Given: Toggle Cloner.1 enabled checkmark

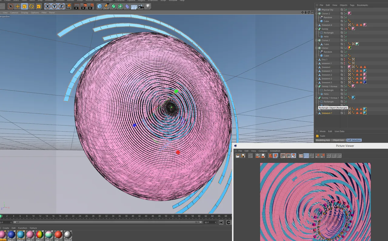Looking at the screenshot, I should 346,40.
